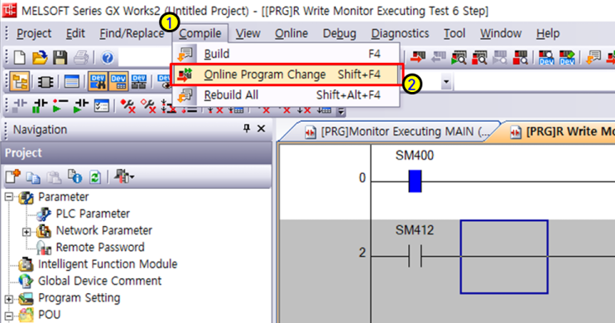Click the SM412 contact in the ladder
Viewport: 615px width, 323px height.
415,256
